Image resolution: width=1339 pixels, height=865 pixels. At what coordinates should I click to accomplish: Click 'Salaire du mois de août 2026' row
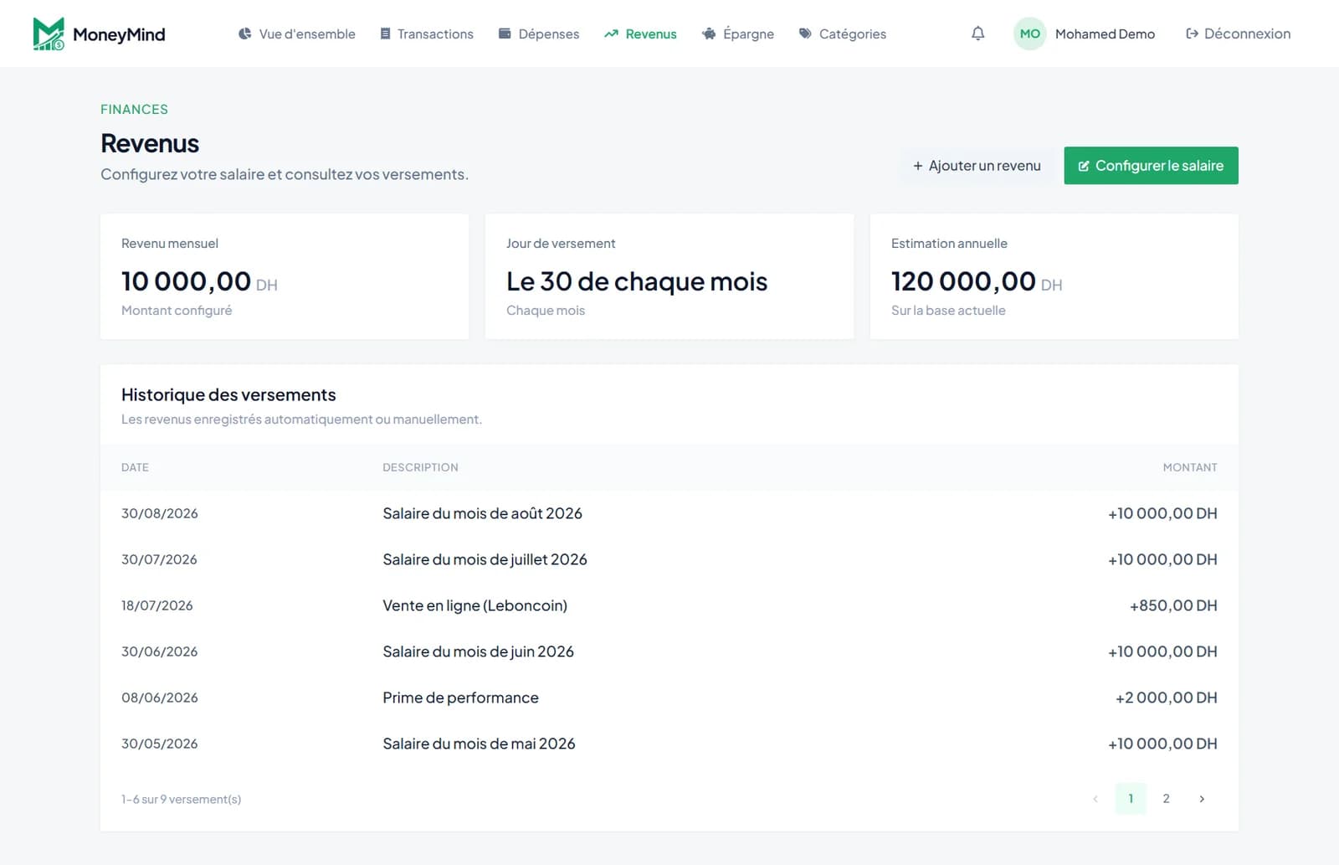[x=669, y=513]
